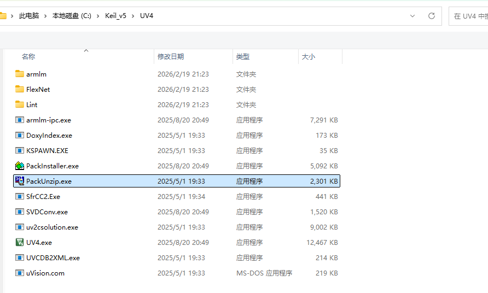Sort files by 修改日期 column header
This screenshot has width=488, height=293.
[x=171, y=56]
